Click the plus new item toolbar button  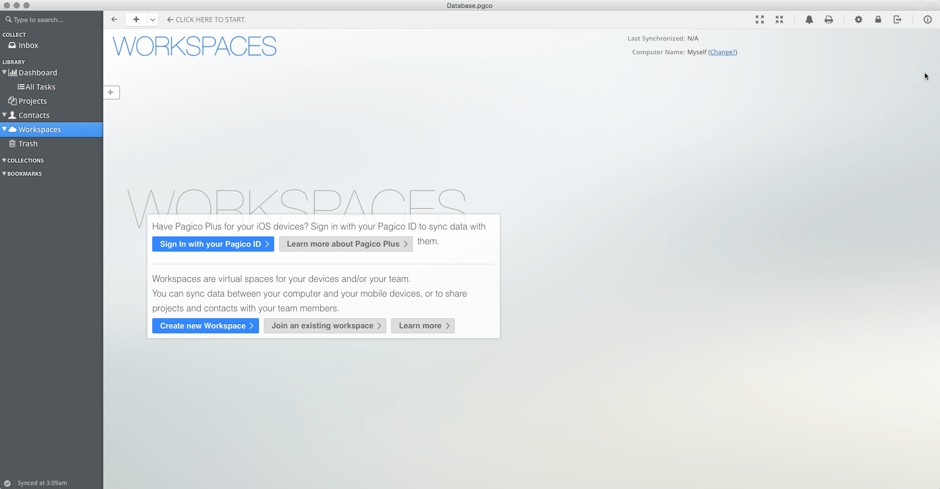click(136, 20)
